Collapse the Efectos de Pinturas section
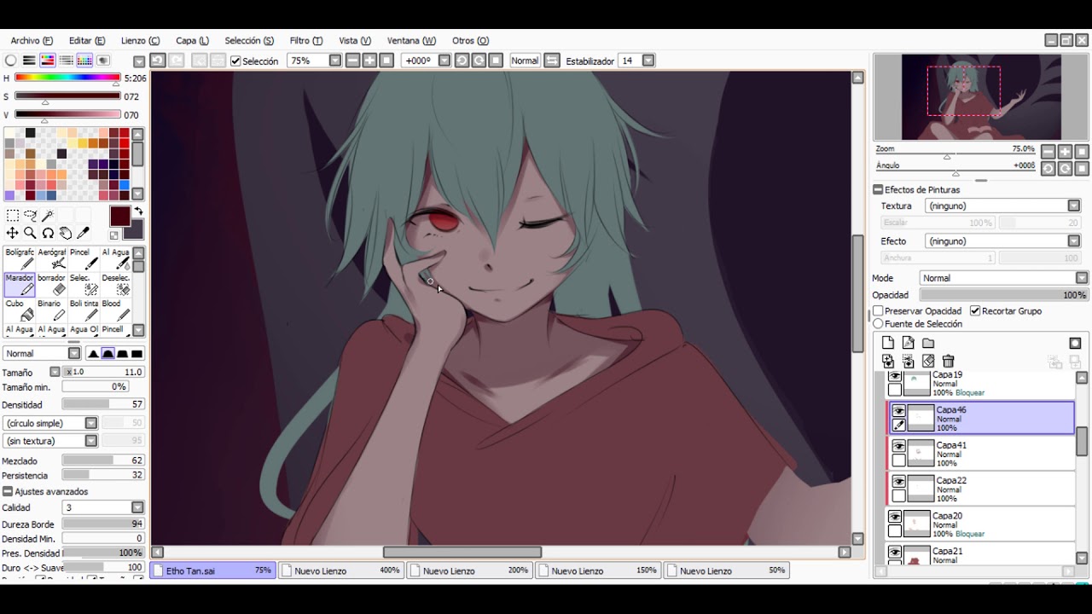1092x614 pixels. pos(878,189)
